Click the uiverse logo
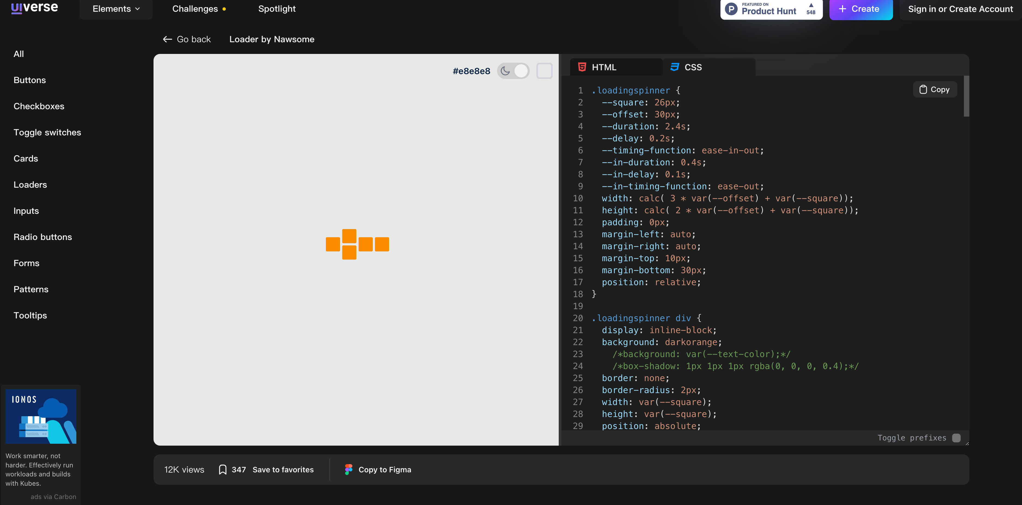Image resolution: width=1022 pixels, height=505 pixels. click(x=35, y=8)
